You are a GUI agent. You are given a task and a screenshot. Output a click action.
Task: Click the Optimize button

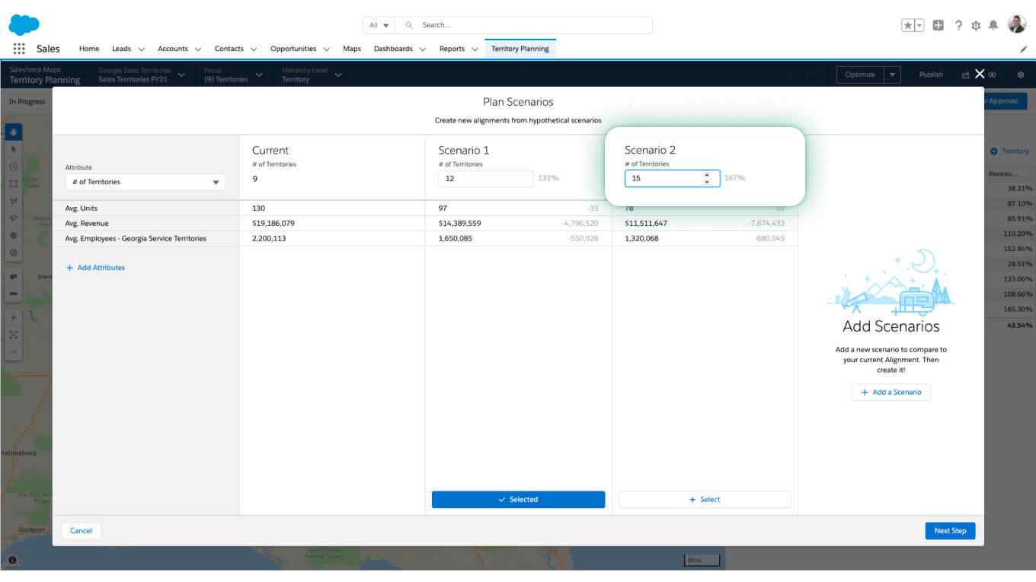pos(860,75)
